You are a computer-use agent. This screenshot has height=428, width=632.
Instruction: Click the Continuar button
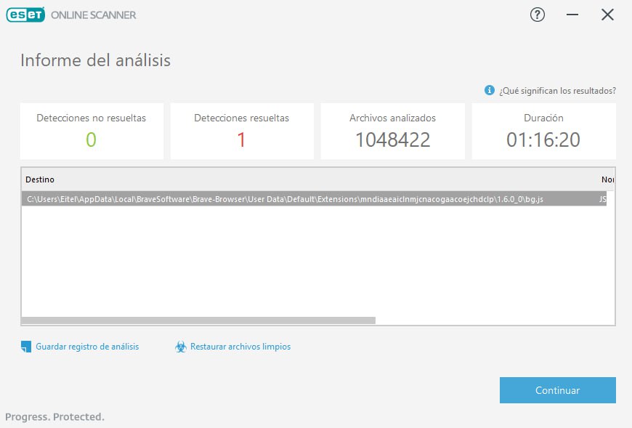[x=557, y=390]
